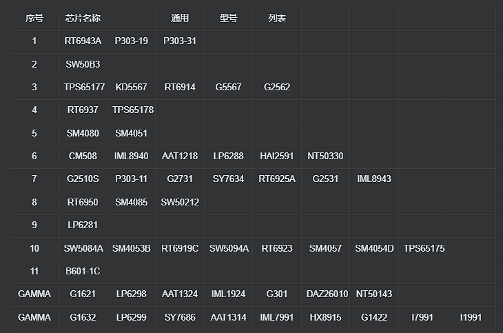Click the NT50330 table cell
The height and width of the screenshot is (333, 503).
325,157
